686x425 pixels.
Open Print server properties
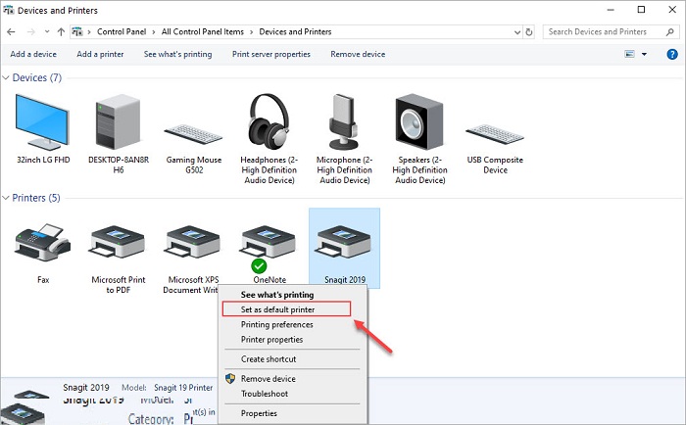click(x=271, y=54)
